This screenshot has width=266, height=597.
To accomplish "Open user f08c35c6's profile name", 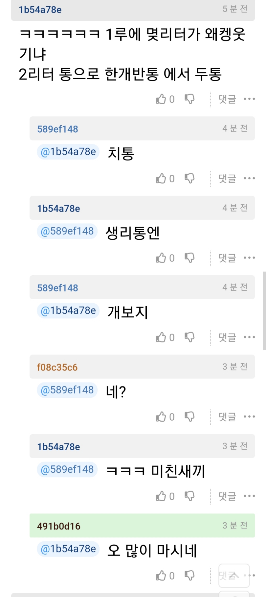I will coord(57,367).
